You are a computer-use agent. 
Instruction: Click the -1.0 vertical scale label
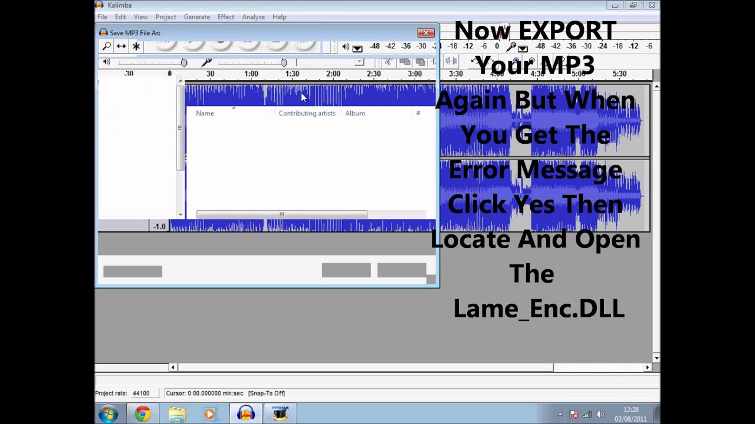(159, 226)
